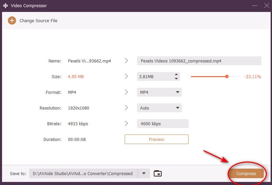Viewport: 272px width, 185px height.
Task: Click the plus icon to change source
Action: pos(12,21)
